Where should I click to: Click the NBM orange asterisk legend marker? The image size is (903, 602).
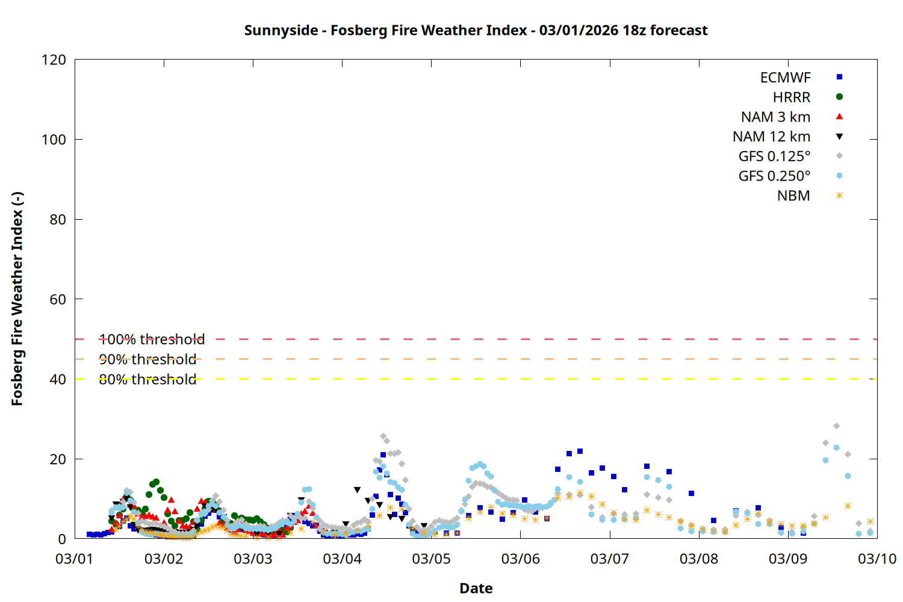tap(839, 196)
